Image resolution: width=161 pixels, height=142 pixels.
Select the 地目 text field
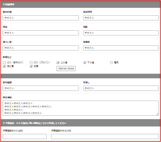41,33
